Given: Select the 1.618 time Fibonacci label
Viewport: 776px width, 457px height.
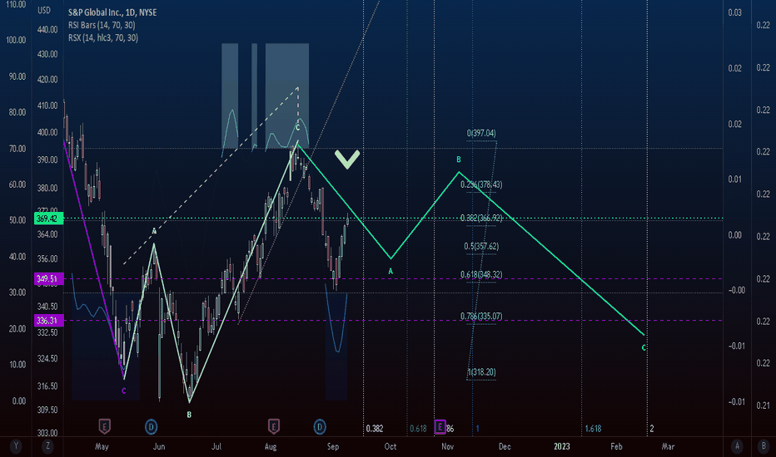Looking at the screenshot, I should (x=593, y=429).
